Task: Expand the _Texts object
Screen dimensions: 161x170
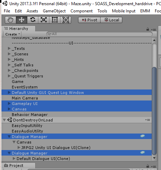Action: (9, 48)
